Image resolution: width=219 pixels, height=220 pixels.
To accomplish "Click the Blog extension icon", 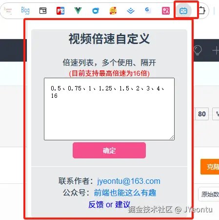I will [25, 11].
